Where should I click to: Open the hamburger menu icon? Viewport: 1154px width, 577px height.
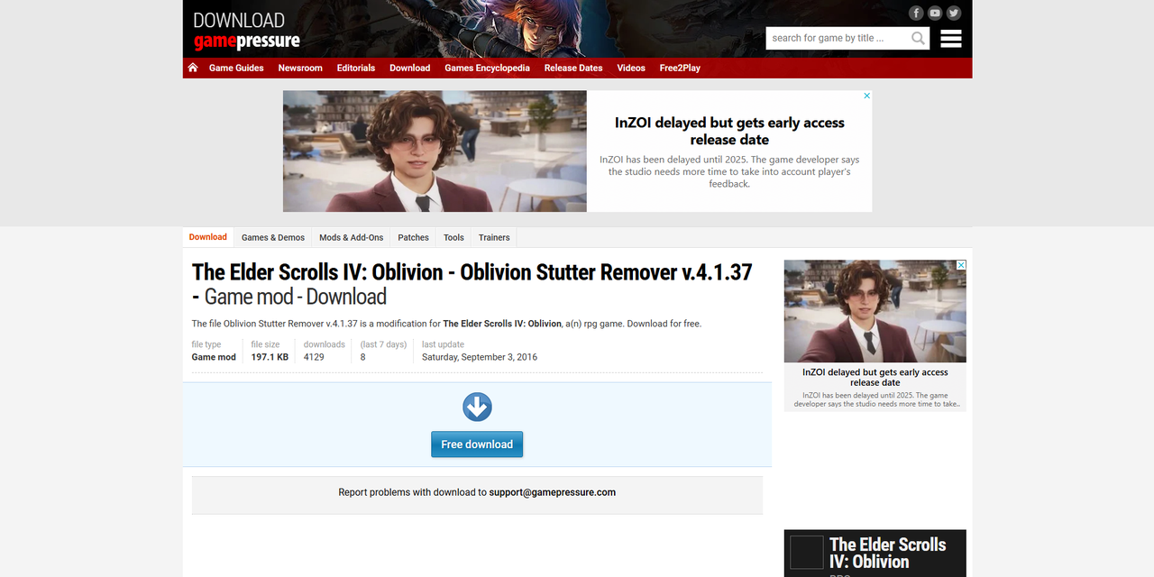tap(951, 38)
